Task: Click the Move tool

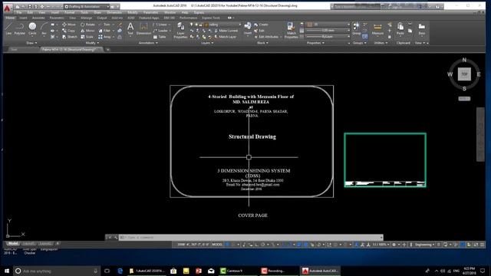Action: [x=69, y=25]
